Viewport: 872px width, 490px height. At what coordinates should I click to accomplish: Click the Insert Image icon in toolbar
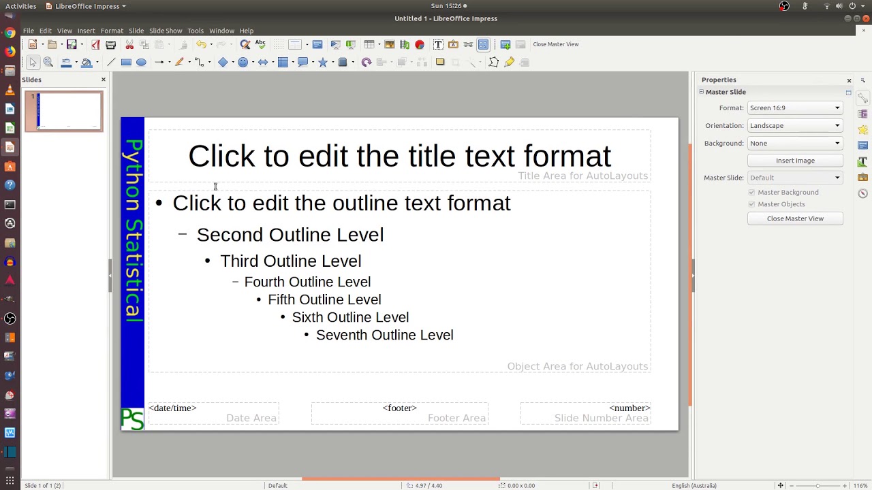point(390,44)
